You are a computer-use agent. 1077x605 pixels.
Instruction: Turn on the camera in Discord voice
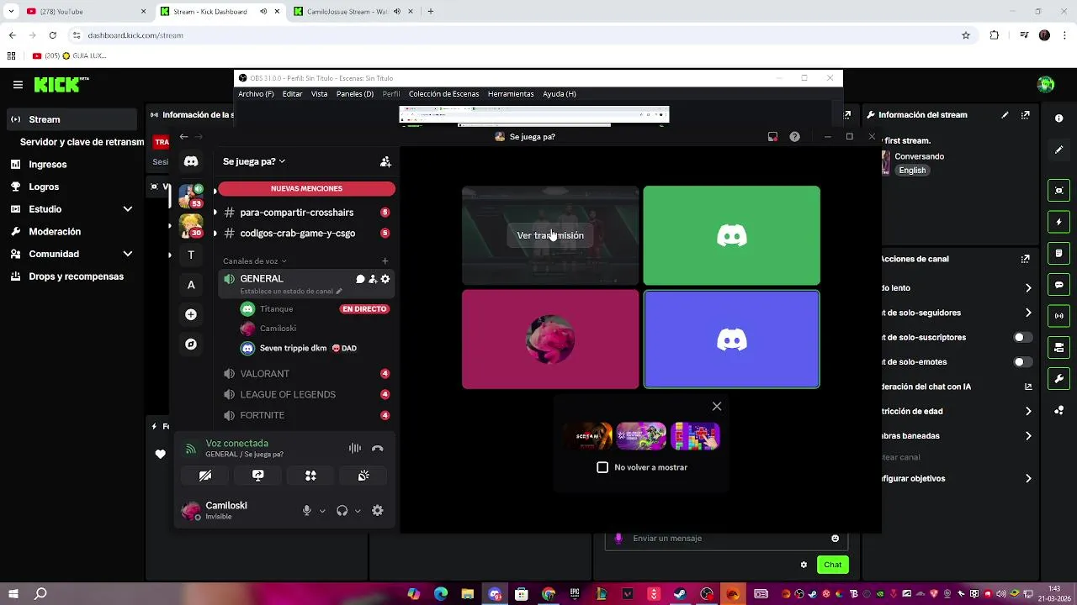tap(205, 476)
